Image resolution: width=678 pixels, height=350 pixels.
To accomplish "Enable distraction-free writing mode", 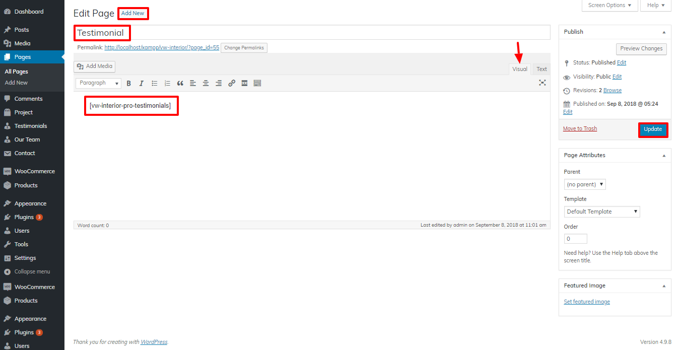I will [x=542, y=83].
